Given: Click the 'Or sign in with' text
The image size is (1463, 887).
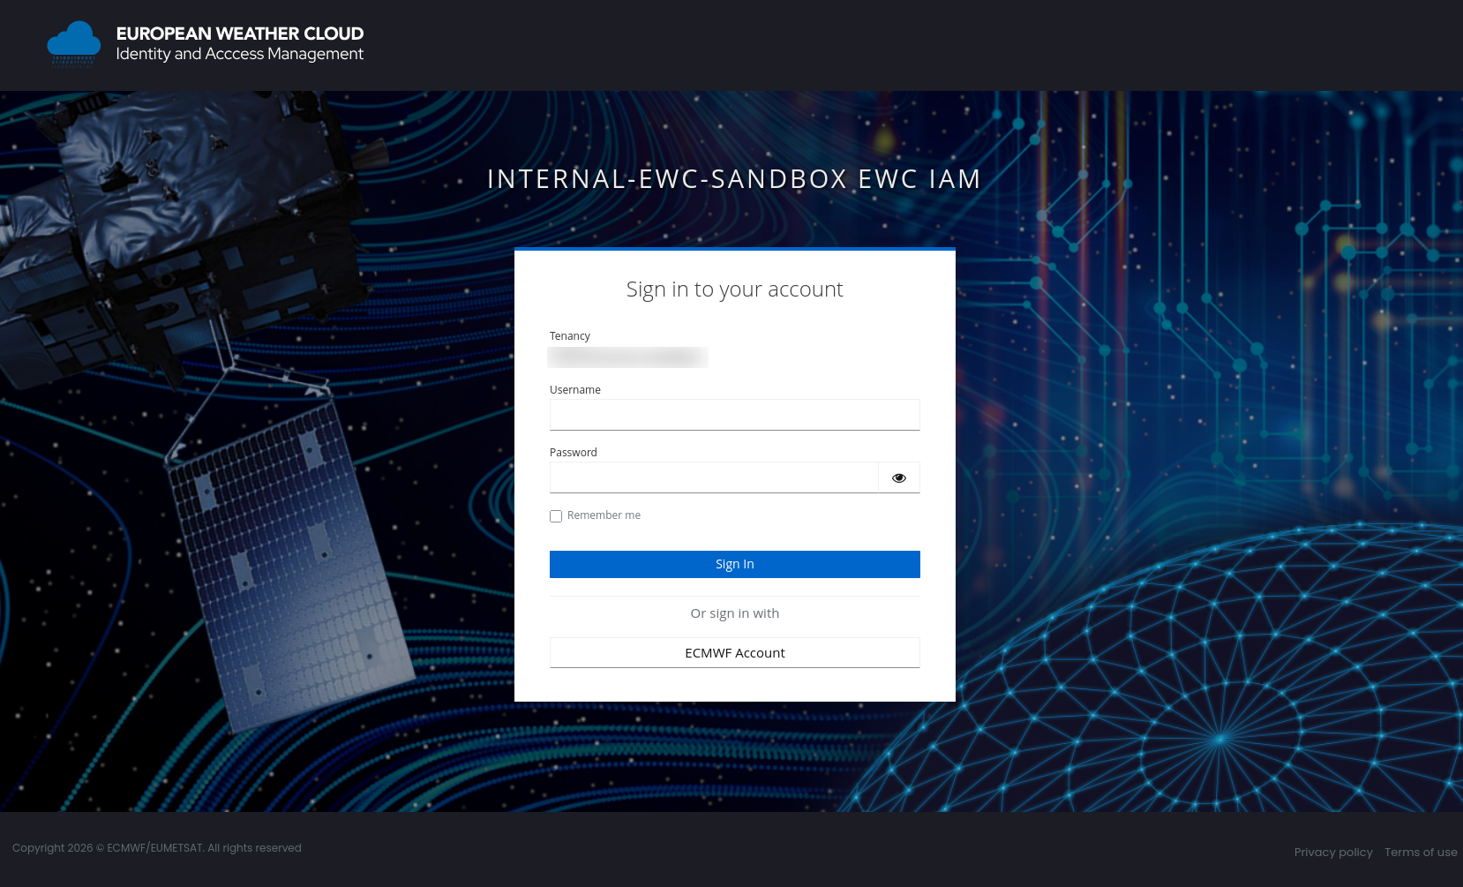Looking at the screenshot, I should [x=735, y=613].
